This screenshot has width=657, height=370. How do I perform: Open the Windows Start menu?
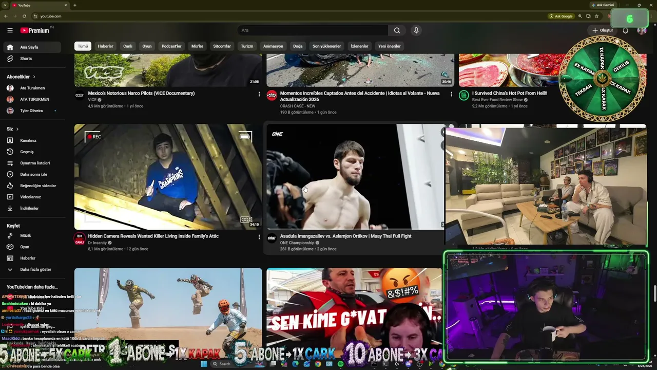(x=204, y=364)
